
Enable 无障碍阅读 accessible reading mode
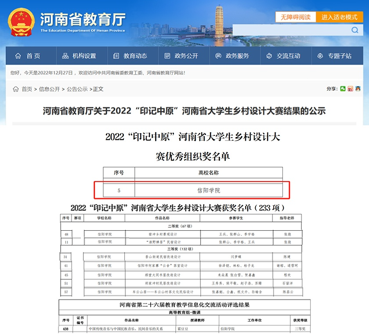click(295, 17)
